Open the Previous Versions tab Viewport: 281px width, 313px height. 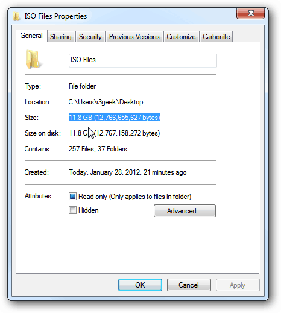pyautogui.click(x=134, y=37)
